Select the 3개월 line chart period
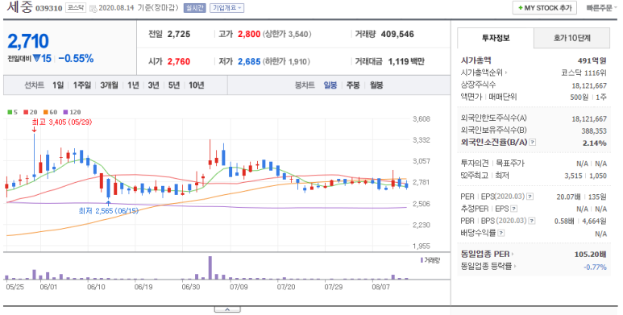 (x=109, y=85)
